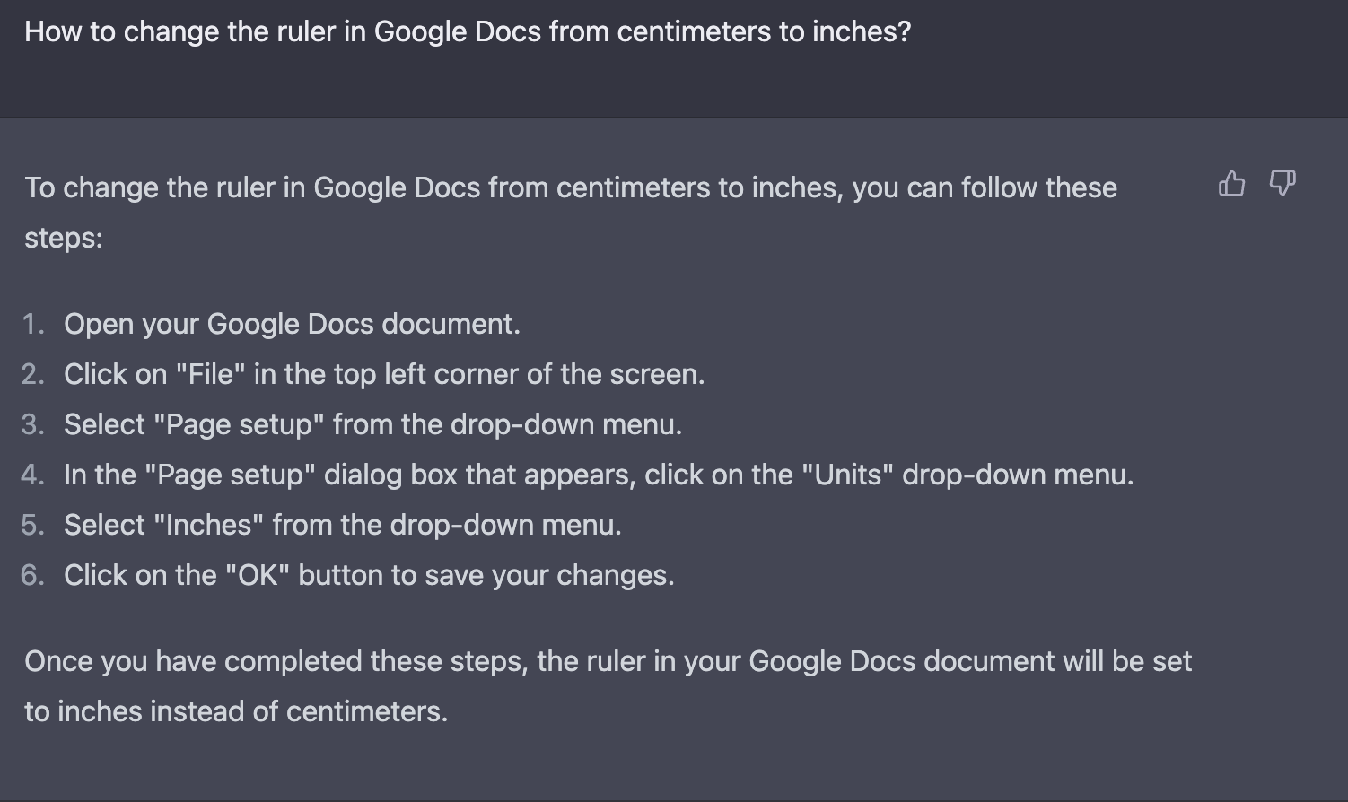Click the user question about changing the ruler
Viewport: 1348px width, 802px height.
pyautogui.click(x=468, y=31)
